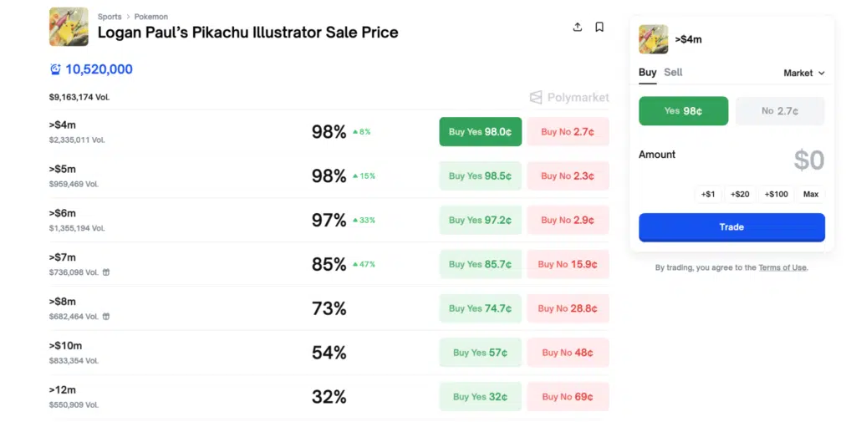Click the gift icon beside >$7m volume
The height and width of the screenshot is (422, 856).
(x=106, y=272)
